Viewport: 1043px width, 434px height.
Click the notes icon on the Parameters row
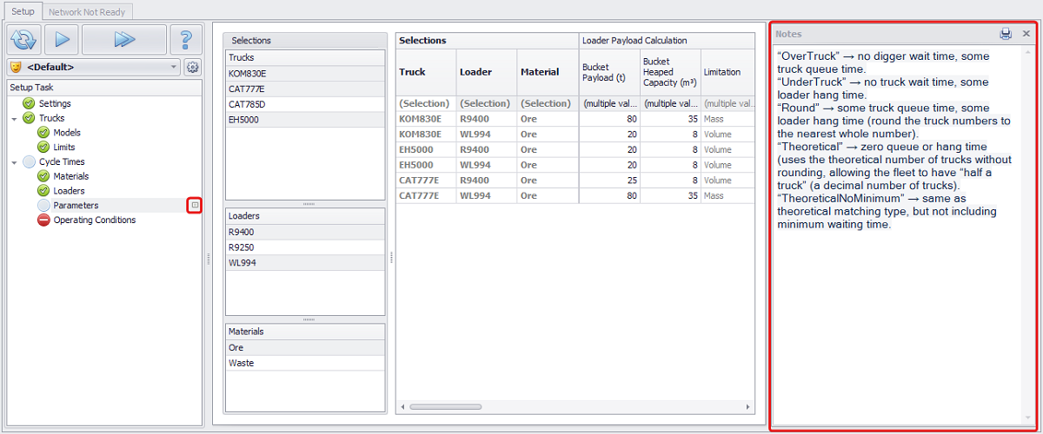[x=195, y=206]
